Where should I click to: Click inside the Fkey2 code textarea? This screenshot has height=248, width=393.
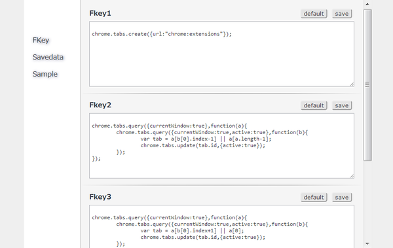(x=221, y=146)
